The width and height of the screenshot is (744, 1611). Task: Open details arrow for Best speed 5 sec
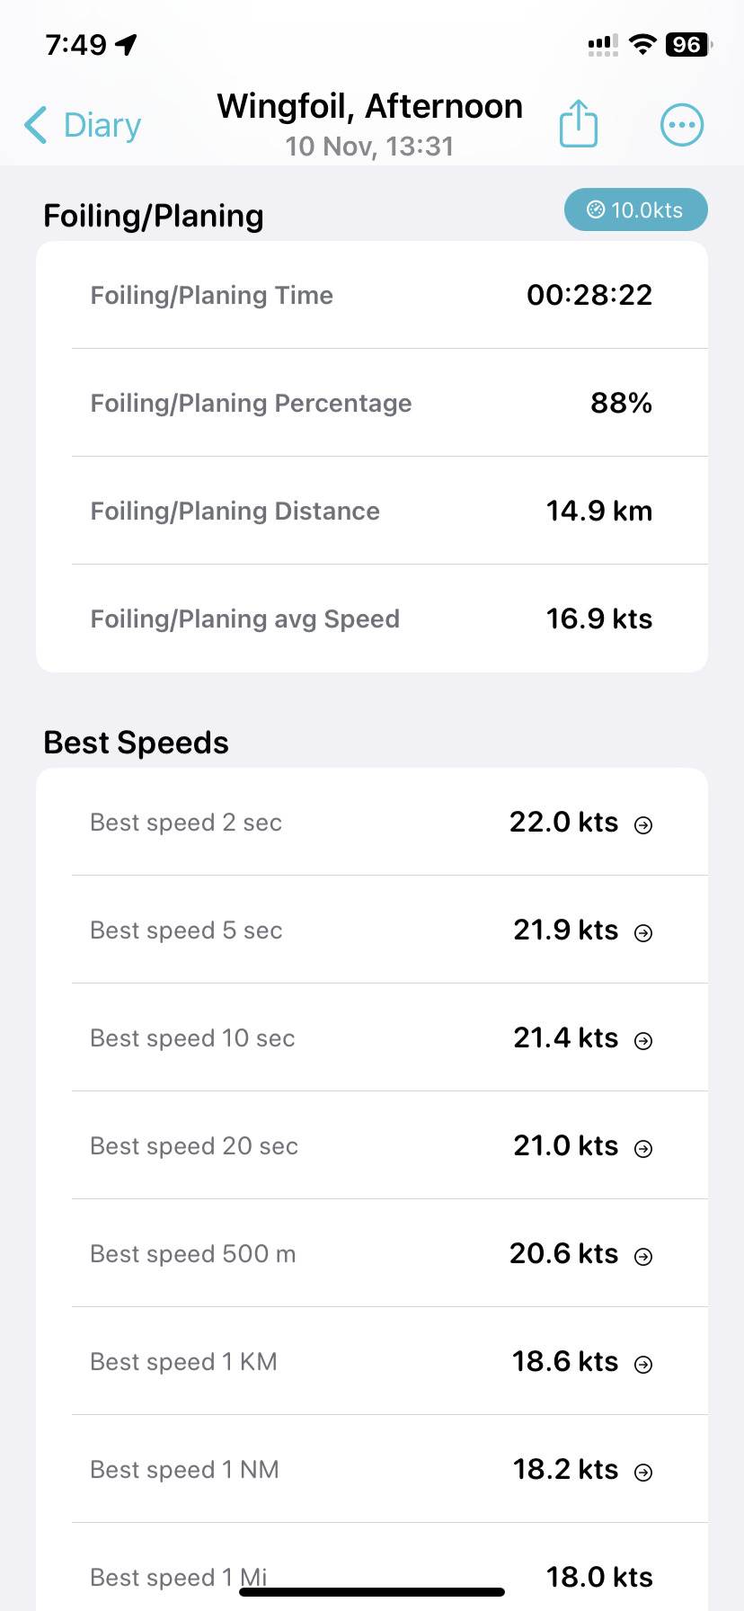[x=643, y=932]
